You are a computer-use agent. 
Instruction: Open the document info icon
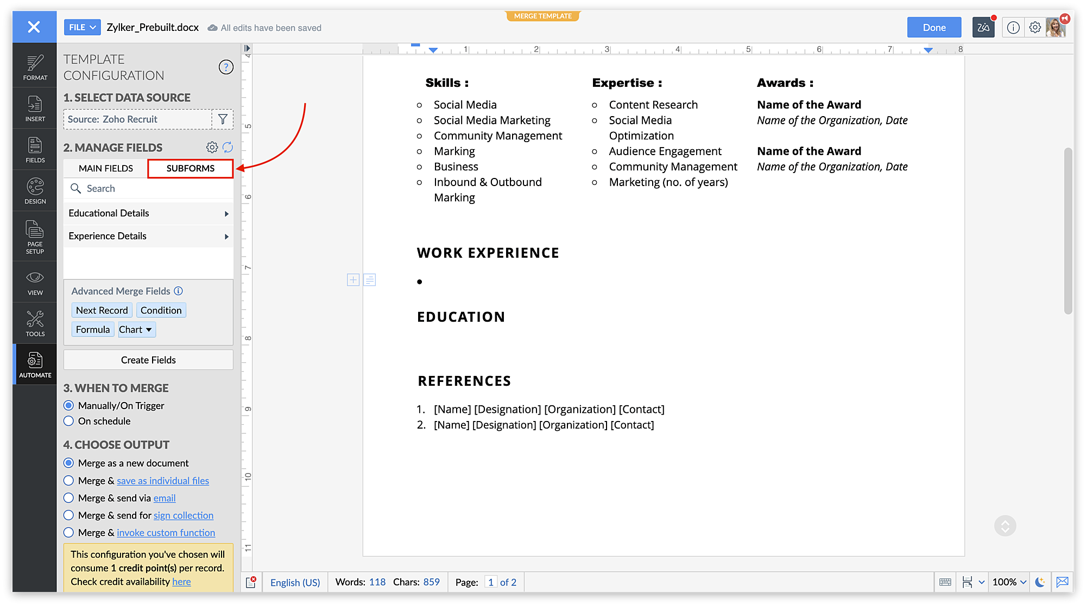[x=1013, y=27]
